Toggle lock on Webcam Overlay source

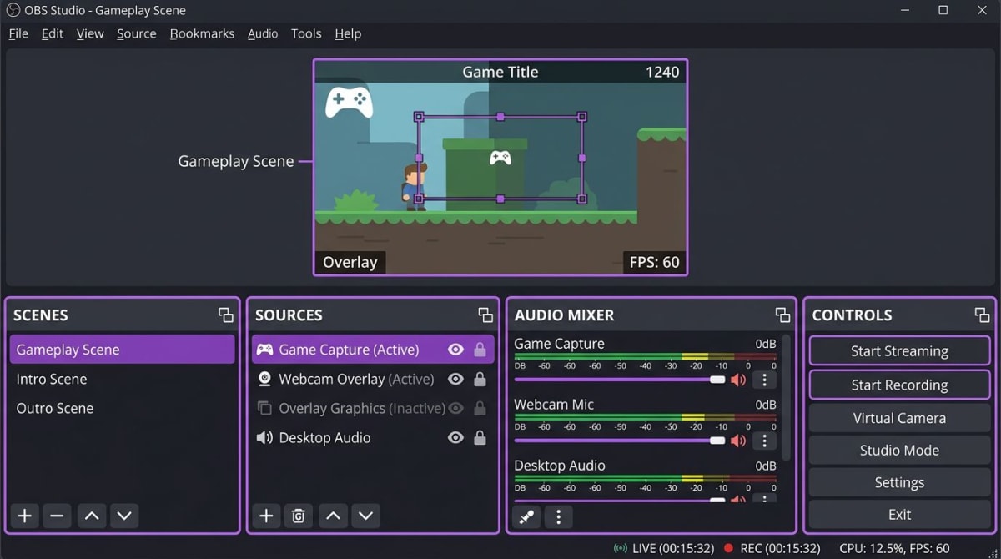point(480,379)
